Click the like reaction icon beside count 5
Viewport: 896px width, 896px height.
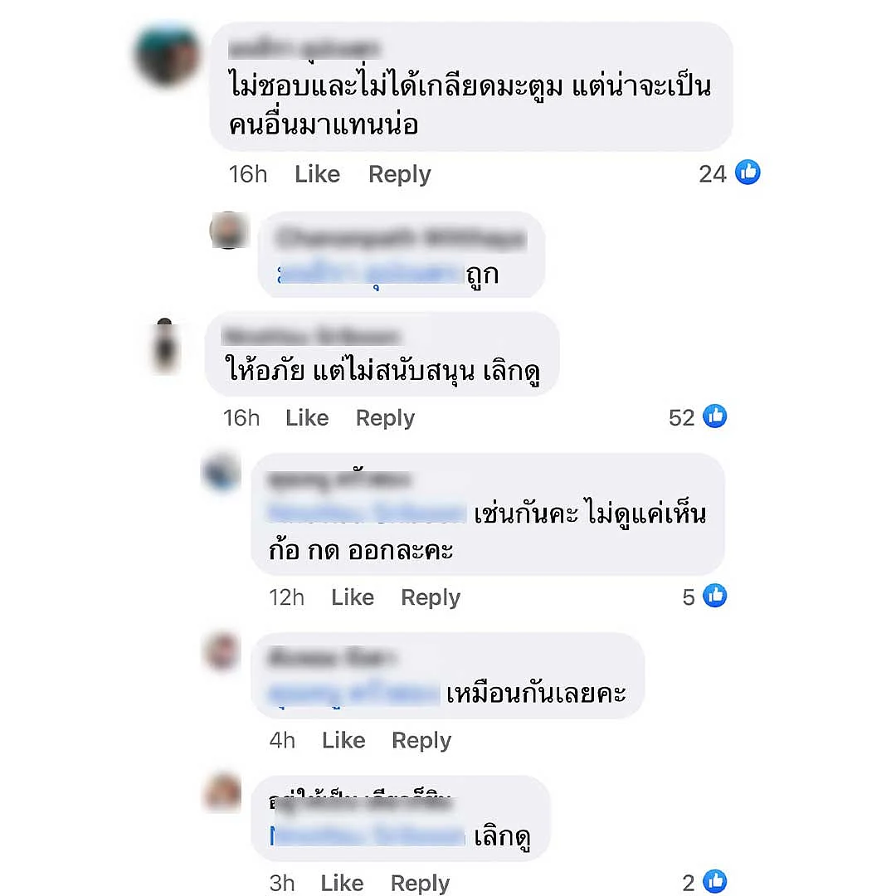click(715, 596)
